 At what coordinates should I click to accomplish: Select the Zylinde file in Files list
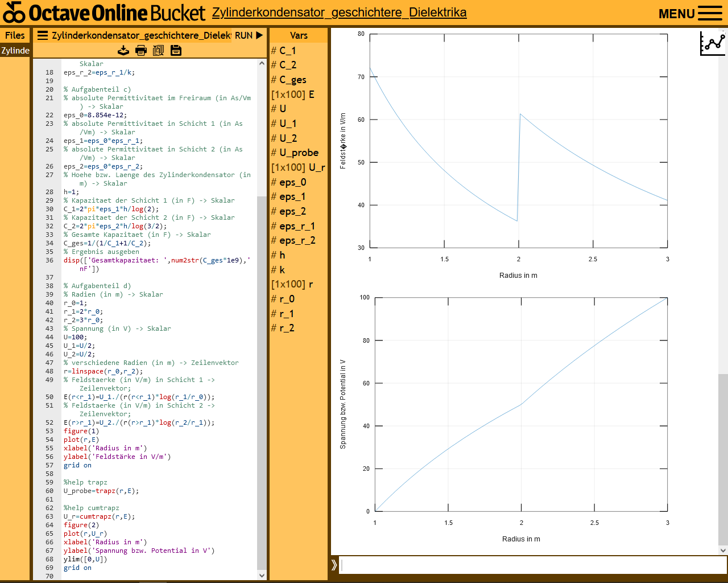15,51
